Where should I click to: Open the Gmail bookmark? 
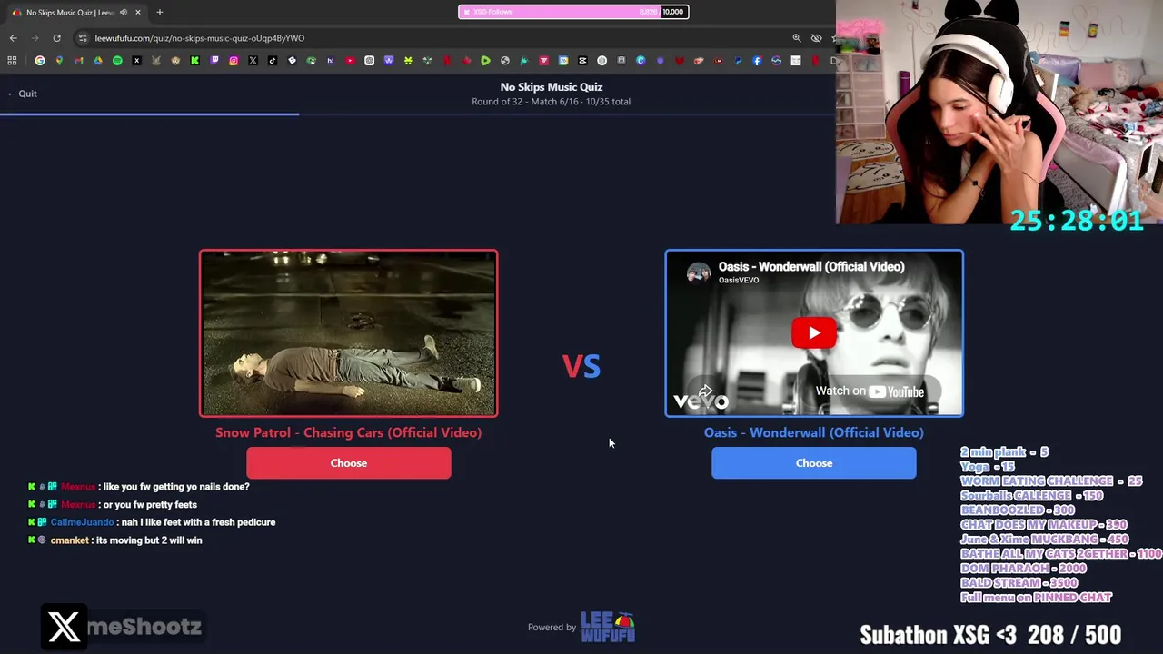(78, 61)
